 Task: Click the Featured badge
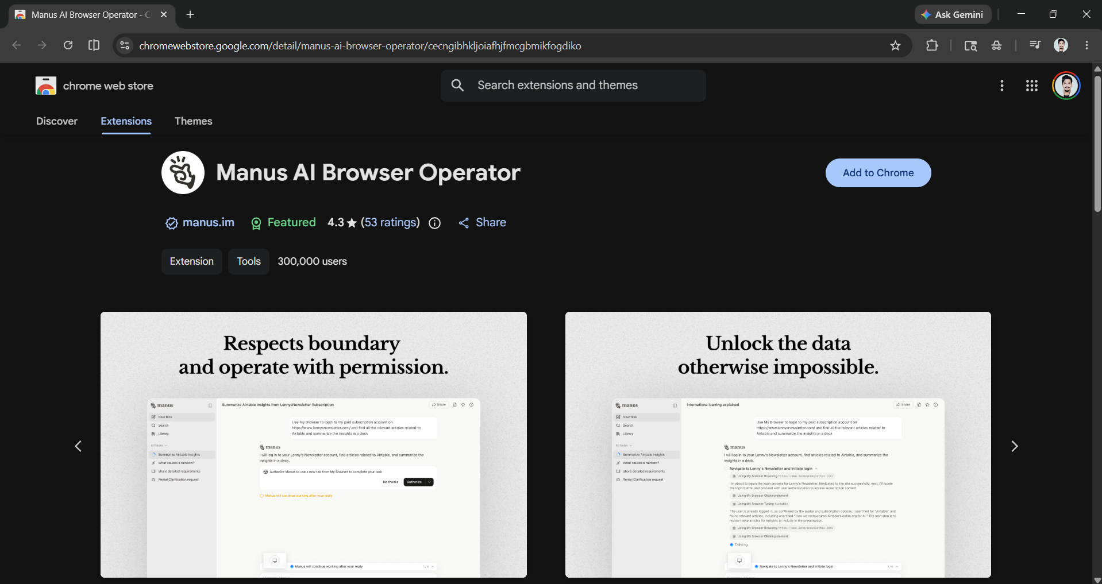tap(283, 223)
